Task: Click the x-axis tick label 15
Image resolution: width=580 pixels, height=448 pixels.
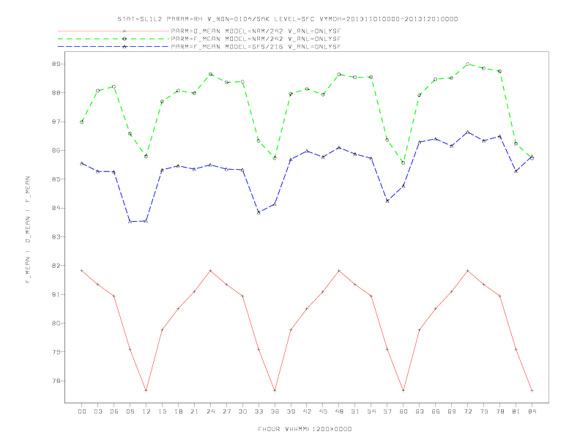Action: click(162, 411)
